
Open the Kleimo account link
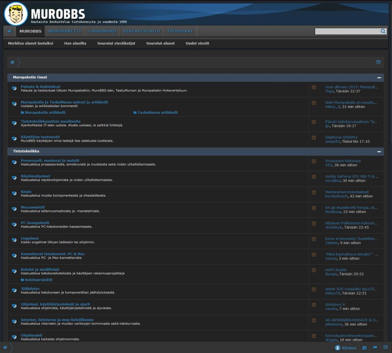(349, 348)
